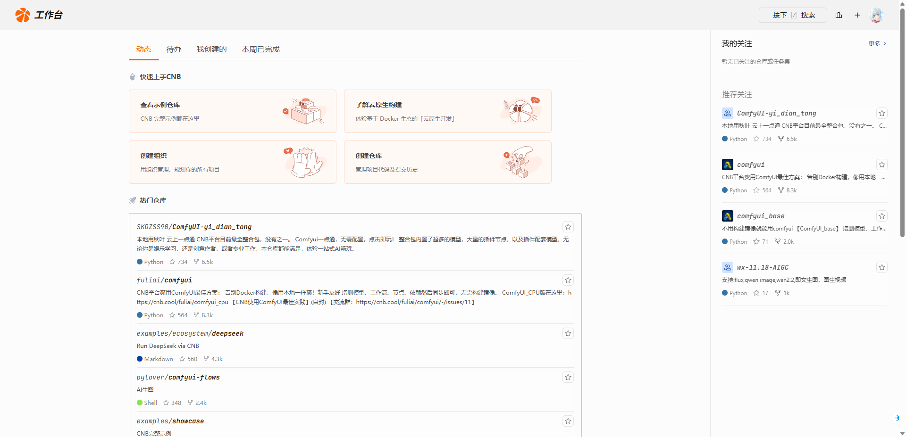Open the user avatar menu
Viewport: 906px width, 437px height.
[x=876, y=15]
